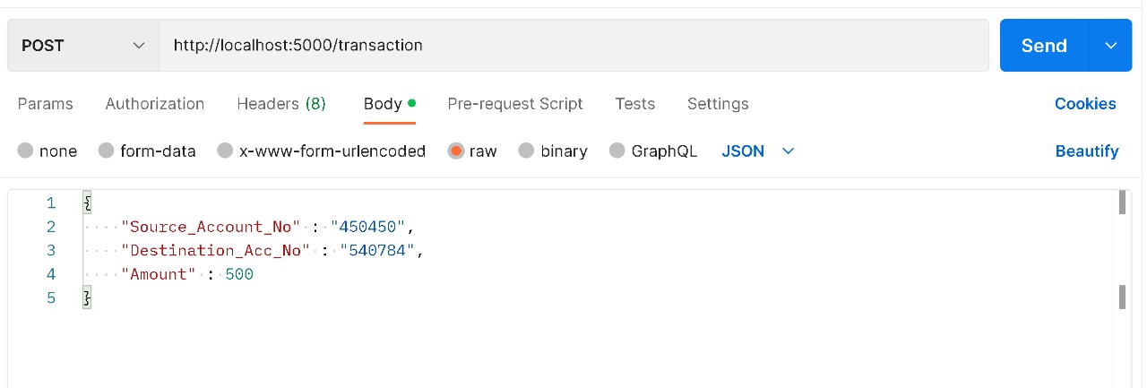Click Beautify to format the JSON
The width and height of the screenshot is (1147, 388).
tap(1087, 151)
